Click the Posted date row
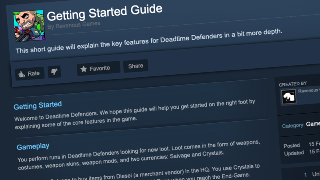This screenshot has width=320, height=180. click(x=302, y=145)
